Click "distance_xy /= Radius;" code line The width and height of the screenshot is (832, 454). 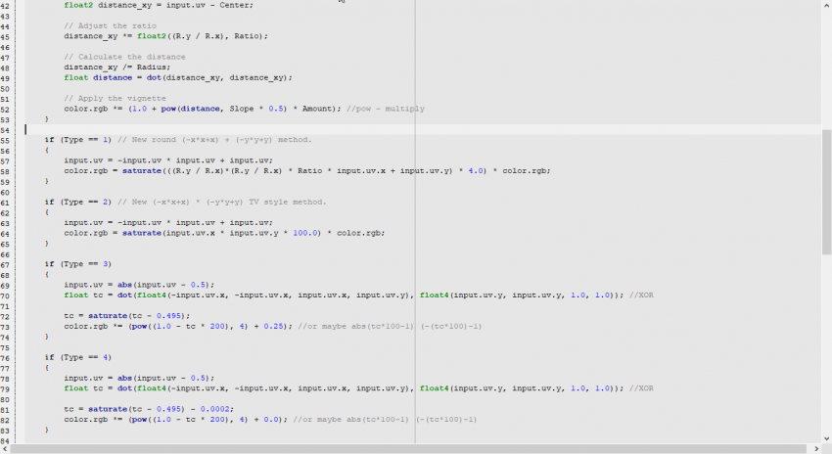click(110, 68)
